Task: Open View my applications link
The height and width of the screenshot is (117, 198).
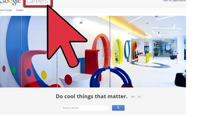Action: click(x=174, y=1)
